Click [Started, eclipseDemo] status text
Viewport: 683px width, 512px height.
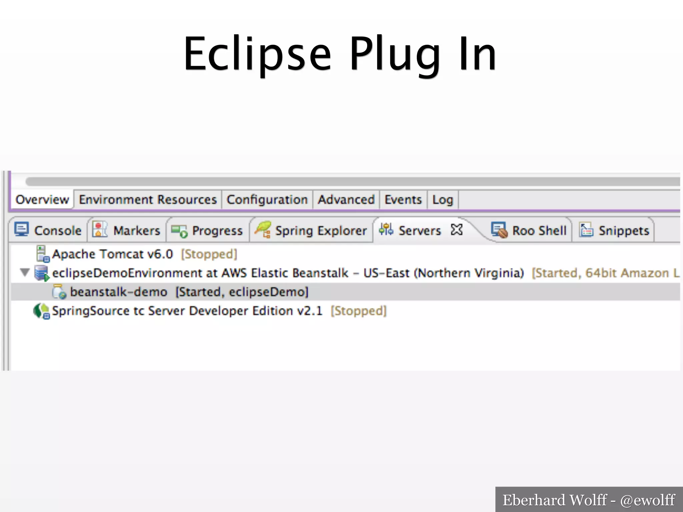(x=242, y=292)
